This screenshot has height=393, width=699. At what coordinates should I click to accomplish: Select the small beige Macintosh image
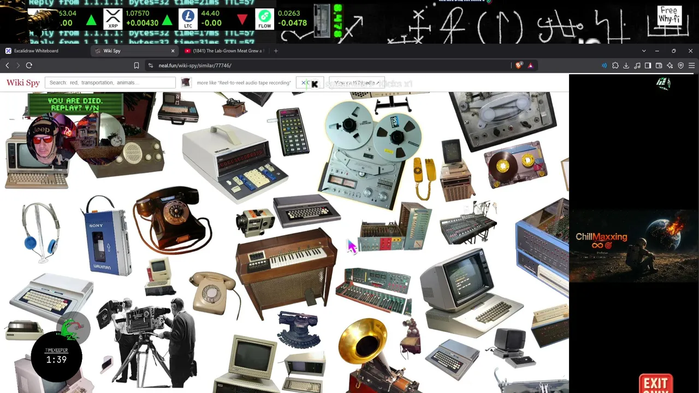click(x=159, y=276)
